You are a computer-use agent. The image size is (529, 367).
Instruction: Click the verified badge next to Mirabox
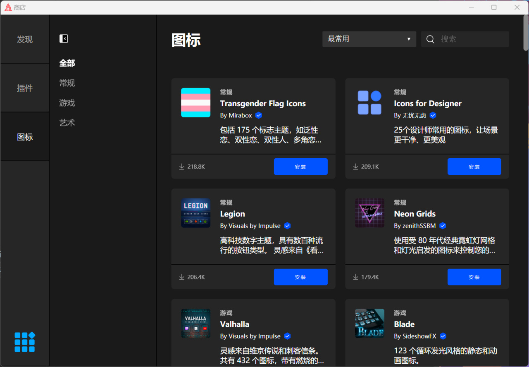tap(259, 115)
